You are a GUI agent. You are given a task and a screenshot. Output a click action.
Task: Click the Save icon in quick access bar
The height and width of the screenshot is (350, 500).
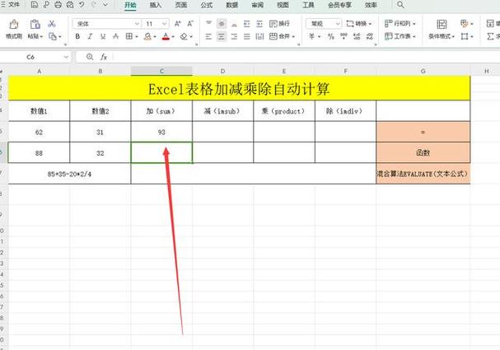pos(35,5)
